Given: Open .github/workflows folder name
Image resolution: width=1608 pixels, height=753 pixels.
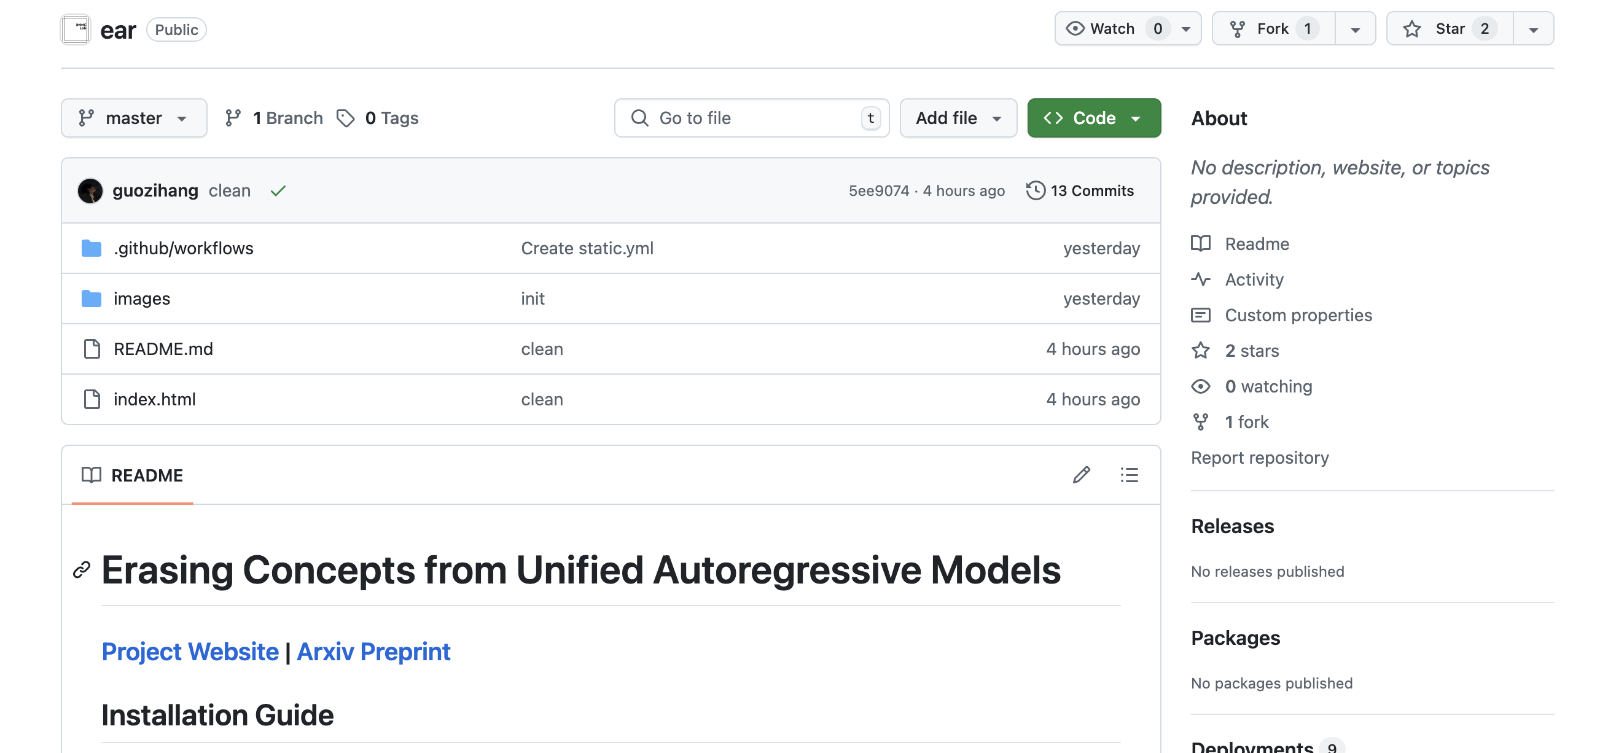Looking at the screenshot, I should [x=184, y=249].
